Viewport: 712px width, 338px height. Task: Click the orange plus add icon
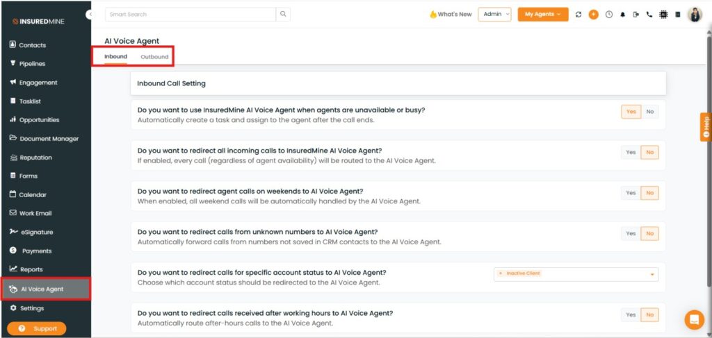pos(593,15)
